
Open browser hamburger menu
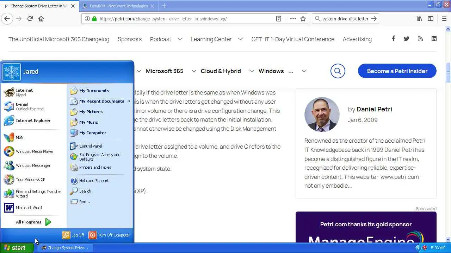click(444, 19)
